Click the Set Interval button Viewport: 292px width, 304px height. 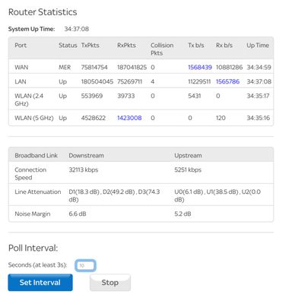40,283
